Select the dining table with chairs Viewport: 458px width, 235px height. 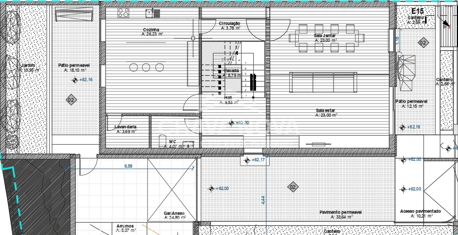327,38
